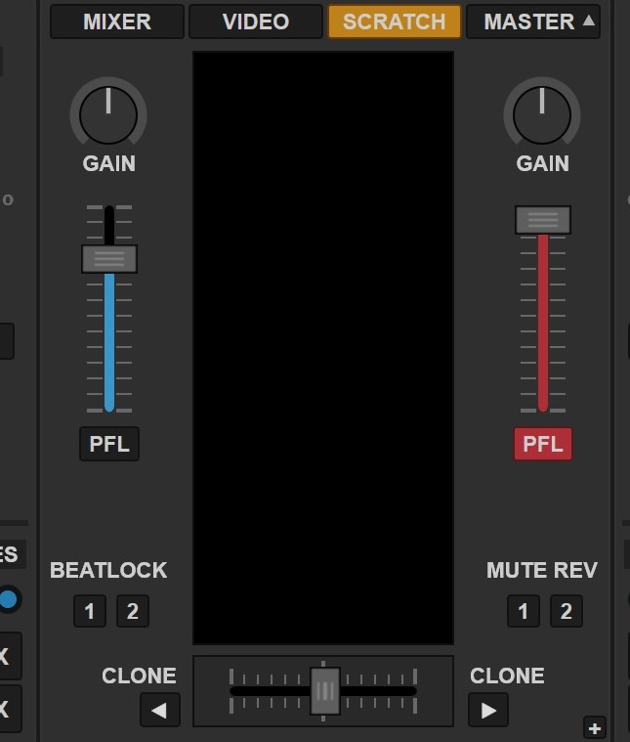Click the left CLONE arrow button
Viewport: 630px width, 742px height.
[160, 710]
